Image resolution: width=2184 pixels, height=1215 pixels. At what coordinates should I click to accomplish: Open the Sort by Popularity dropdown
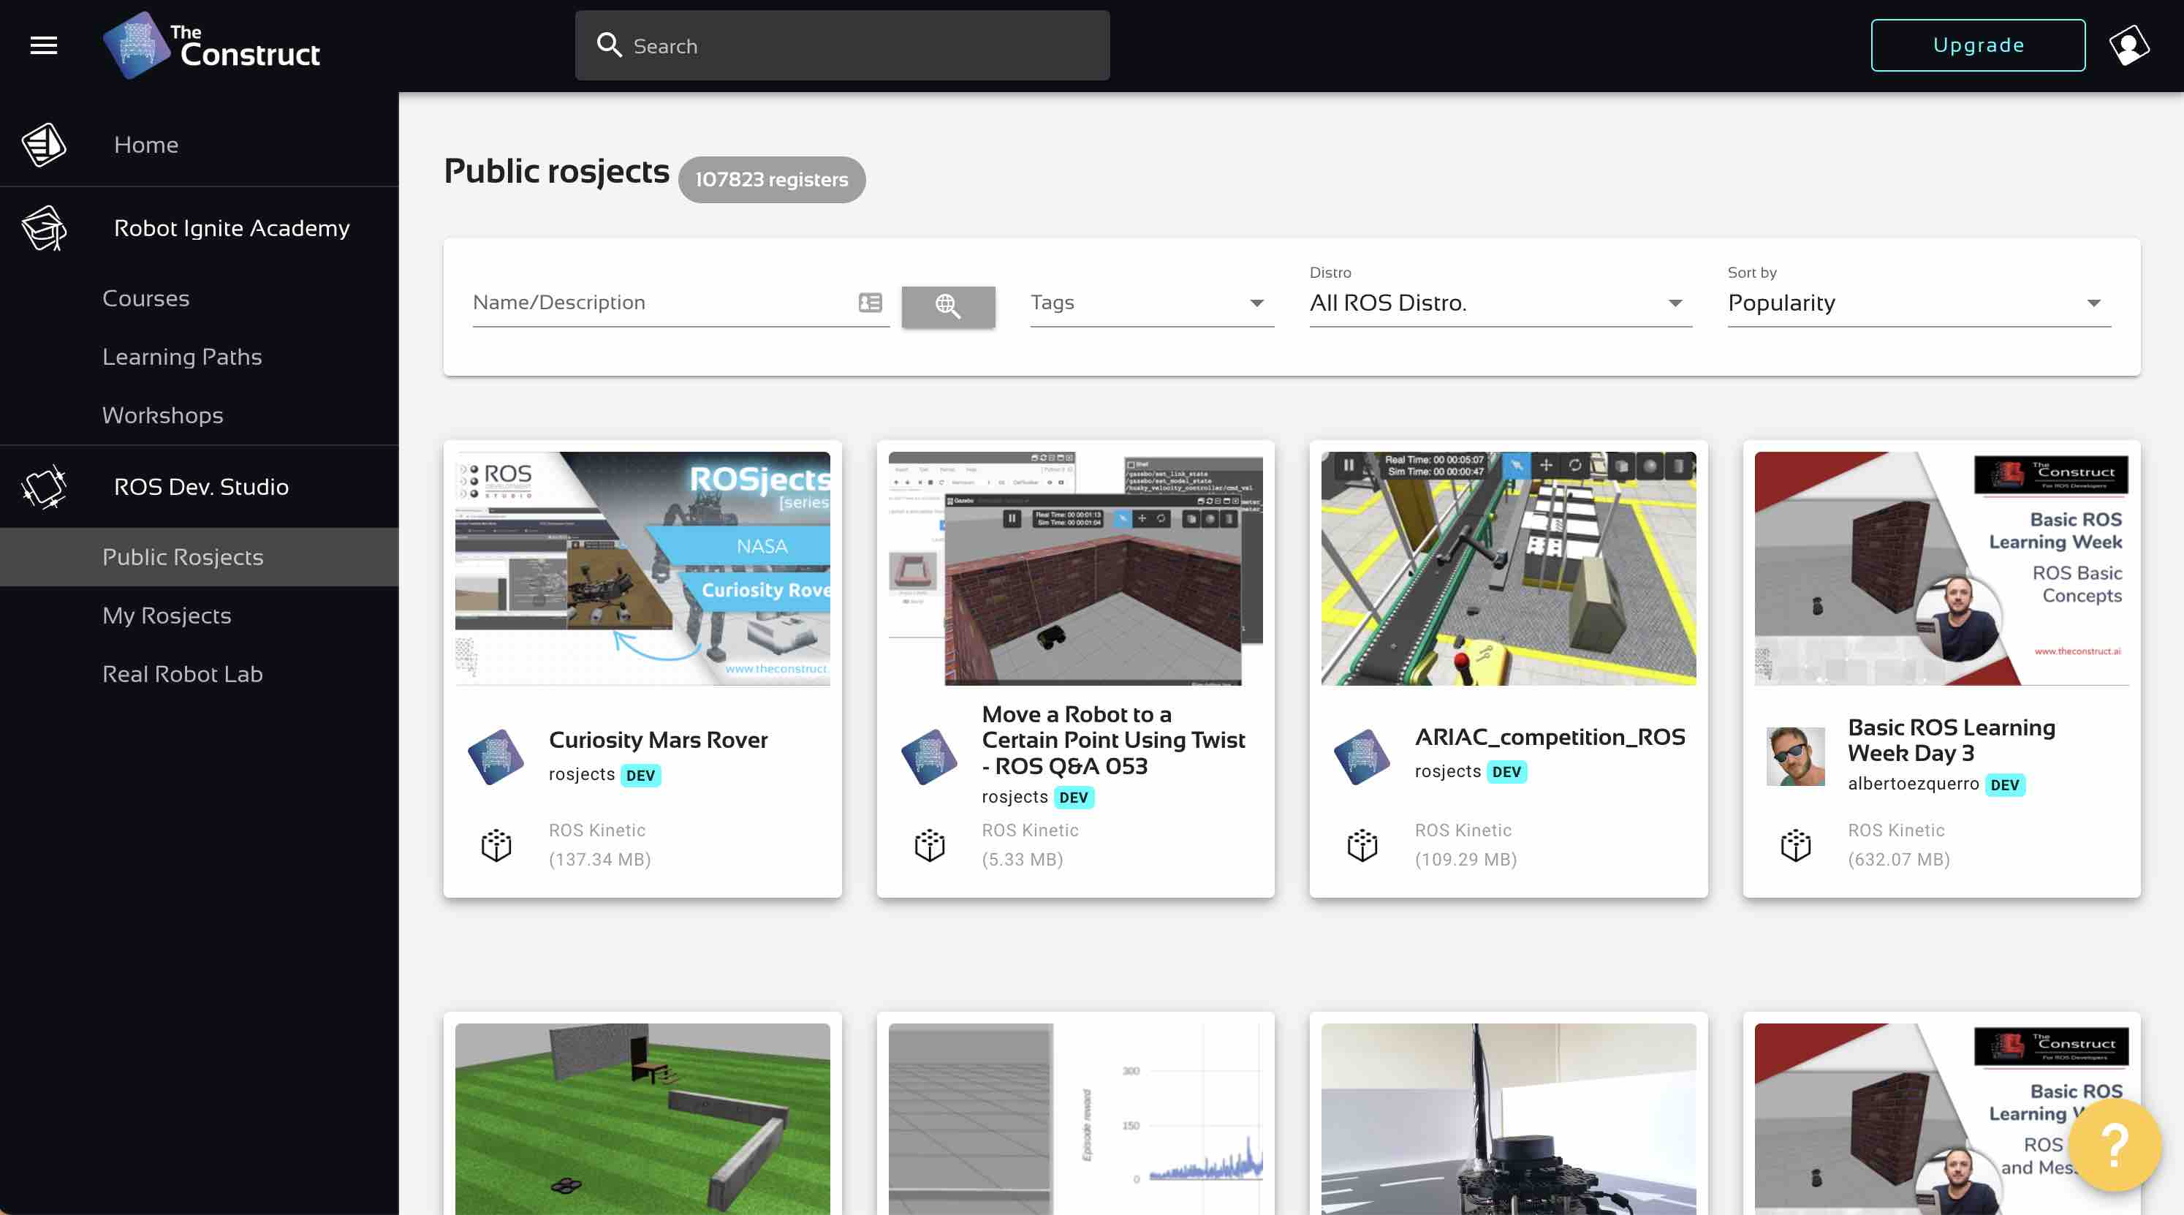[x=1919, y=303]
